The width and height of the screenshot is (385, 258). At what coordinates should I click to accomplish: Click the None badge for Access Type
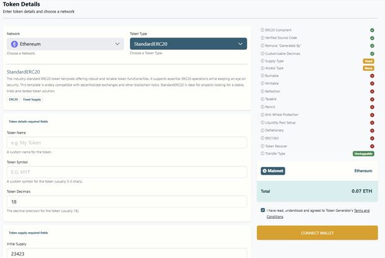click(x=369, y=68)
